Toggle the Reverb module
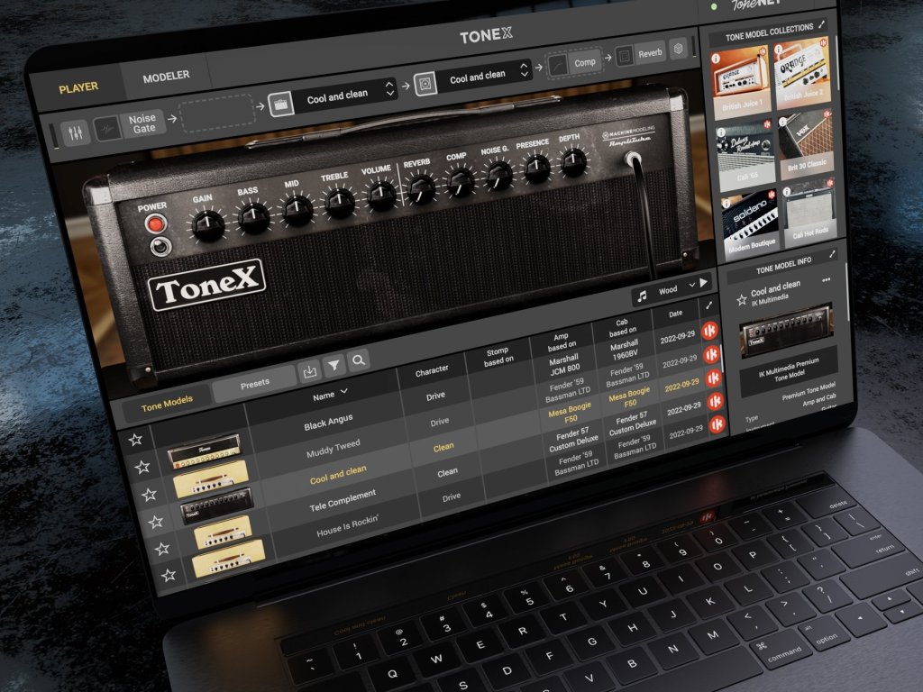The height and width of the screenshot is (692, 923). [641, 54]
